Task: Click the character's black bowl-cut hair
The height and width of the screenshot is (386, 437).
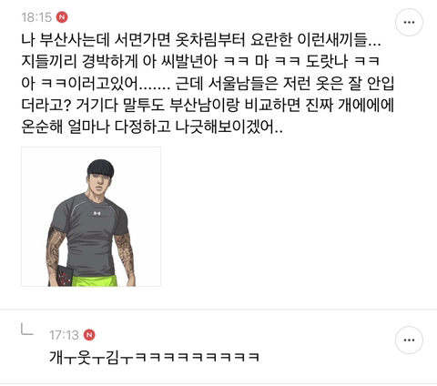Action: (100, 168)
